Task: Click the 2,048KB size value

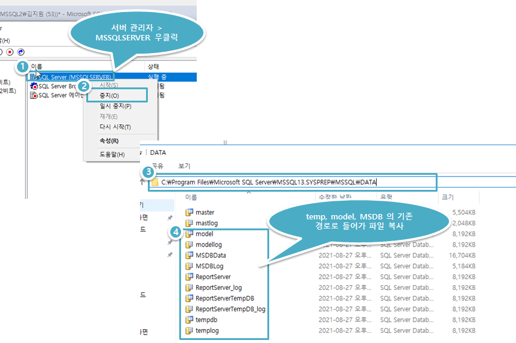Action: (x=464, y=223)
